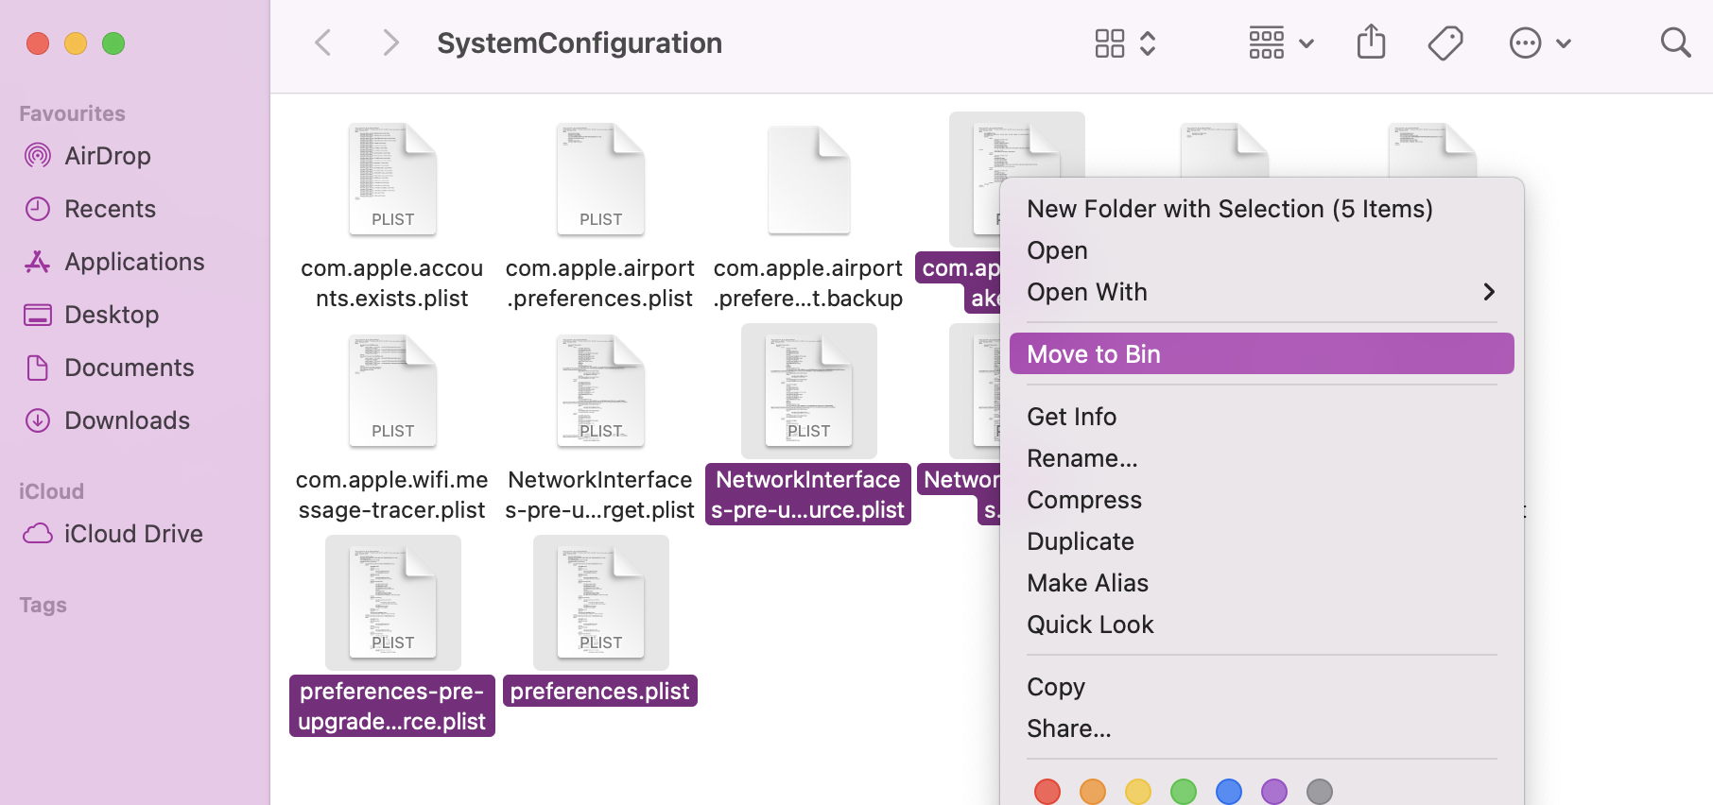Select com.apple.airport.preferences.plist file icon
This screenshot has height=805, width=1713.
click(600, 180)
